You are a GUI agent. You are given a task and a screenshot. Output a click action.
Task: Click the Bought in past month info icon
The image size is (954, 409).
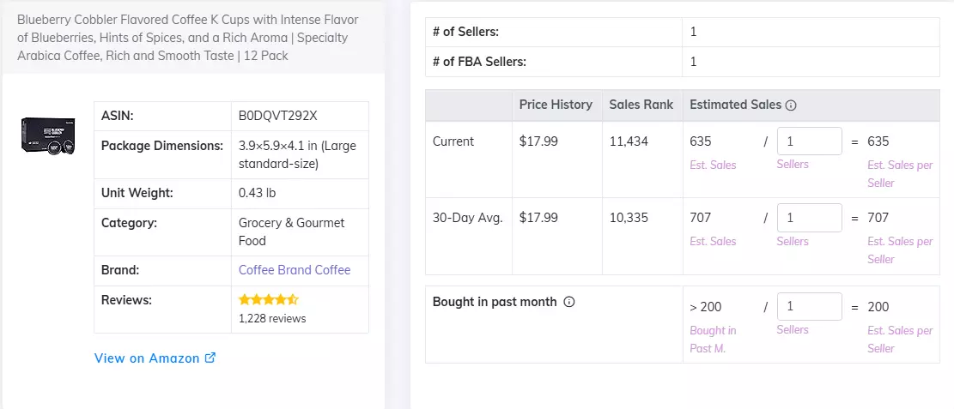tap(568, 302)
